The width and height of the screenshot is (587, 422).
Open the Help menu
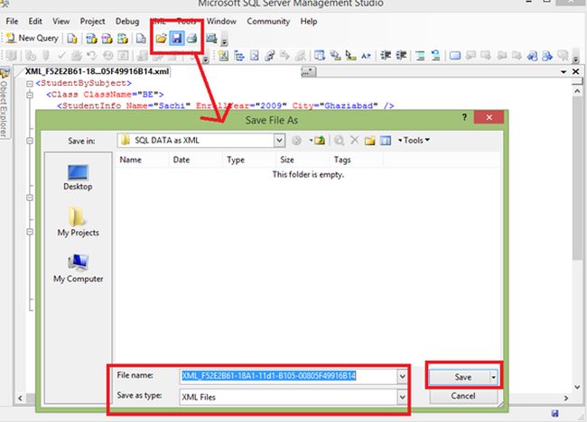click(309, 22)
